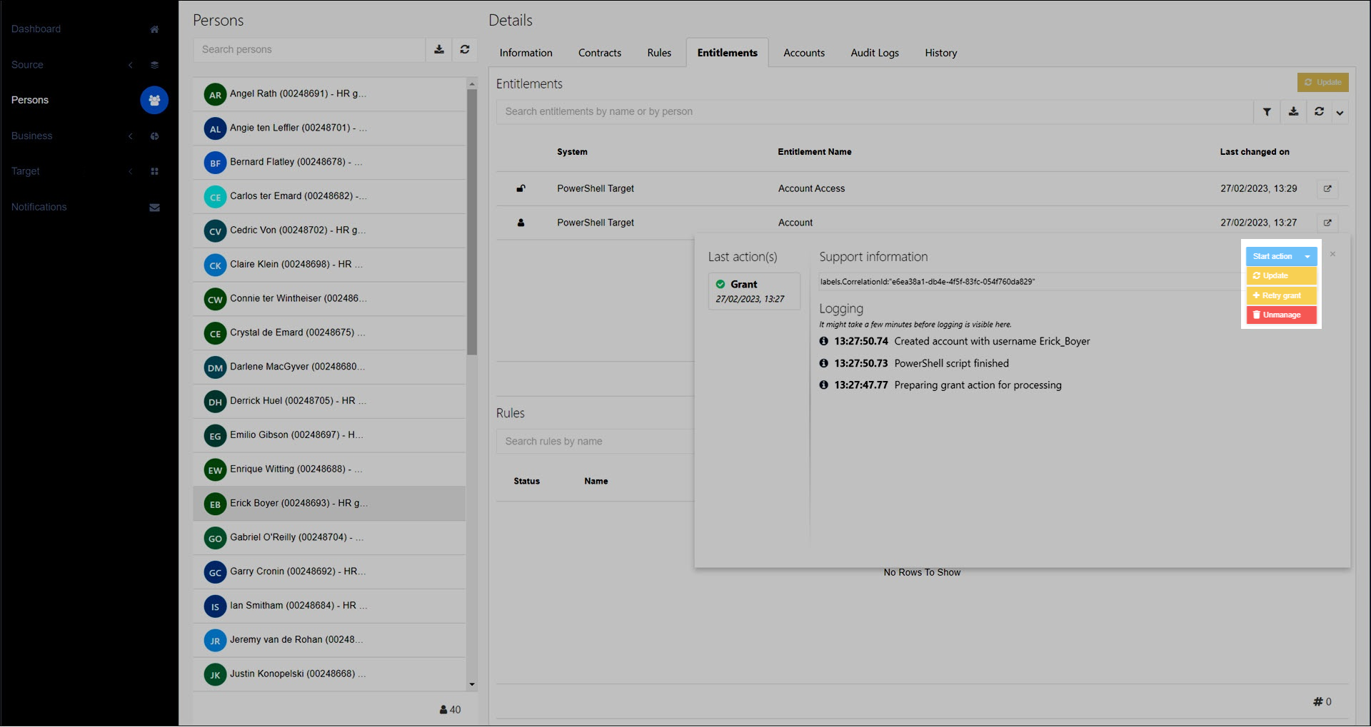Select the Entitlements tab
Image resolution: width=1371 pixels, height=727 pixels.
727,53
